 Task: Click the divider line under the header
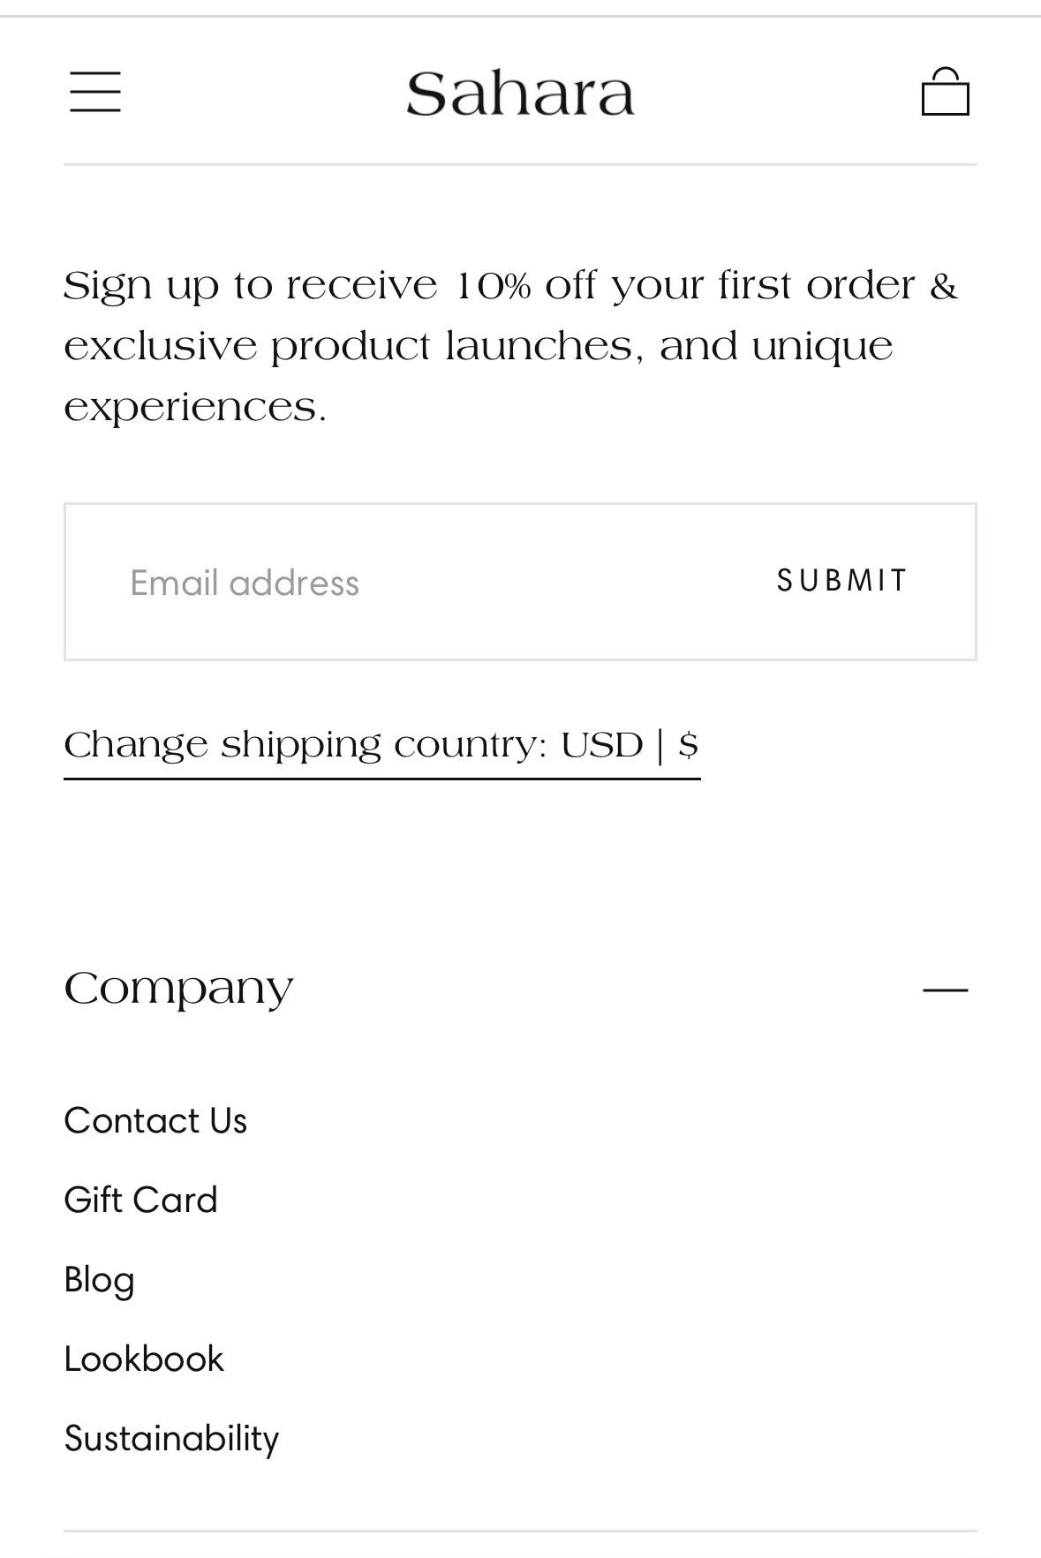click(x=520, y=164)
